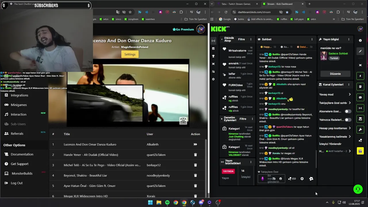Screen dimensions: 368x207
Task: Click İzleyici Yönlendir option
Action: click(x=330, y=144)
